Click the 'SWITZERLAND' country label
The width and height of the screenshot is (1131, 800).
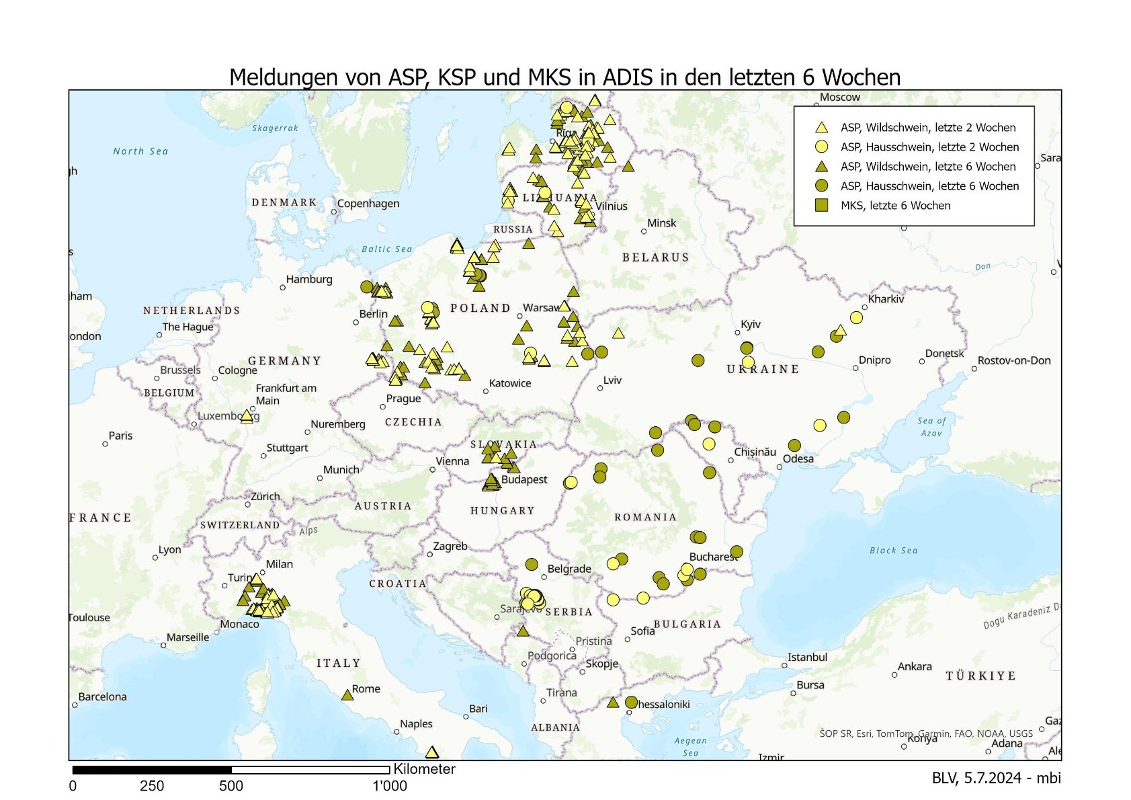(x=240, y=525)
